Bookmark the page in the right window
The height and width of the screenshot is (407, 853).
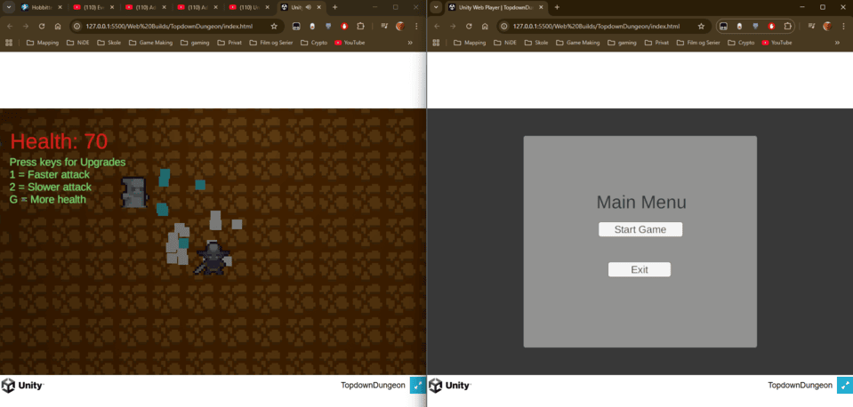tap(701, 26)
